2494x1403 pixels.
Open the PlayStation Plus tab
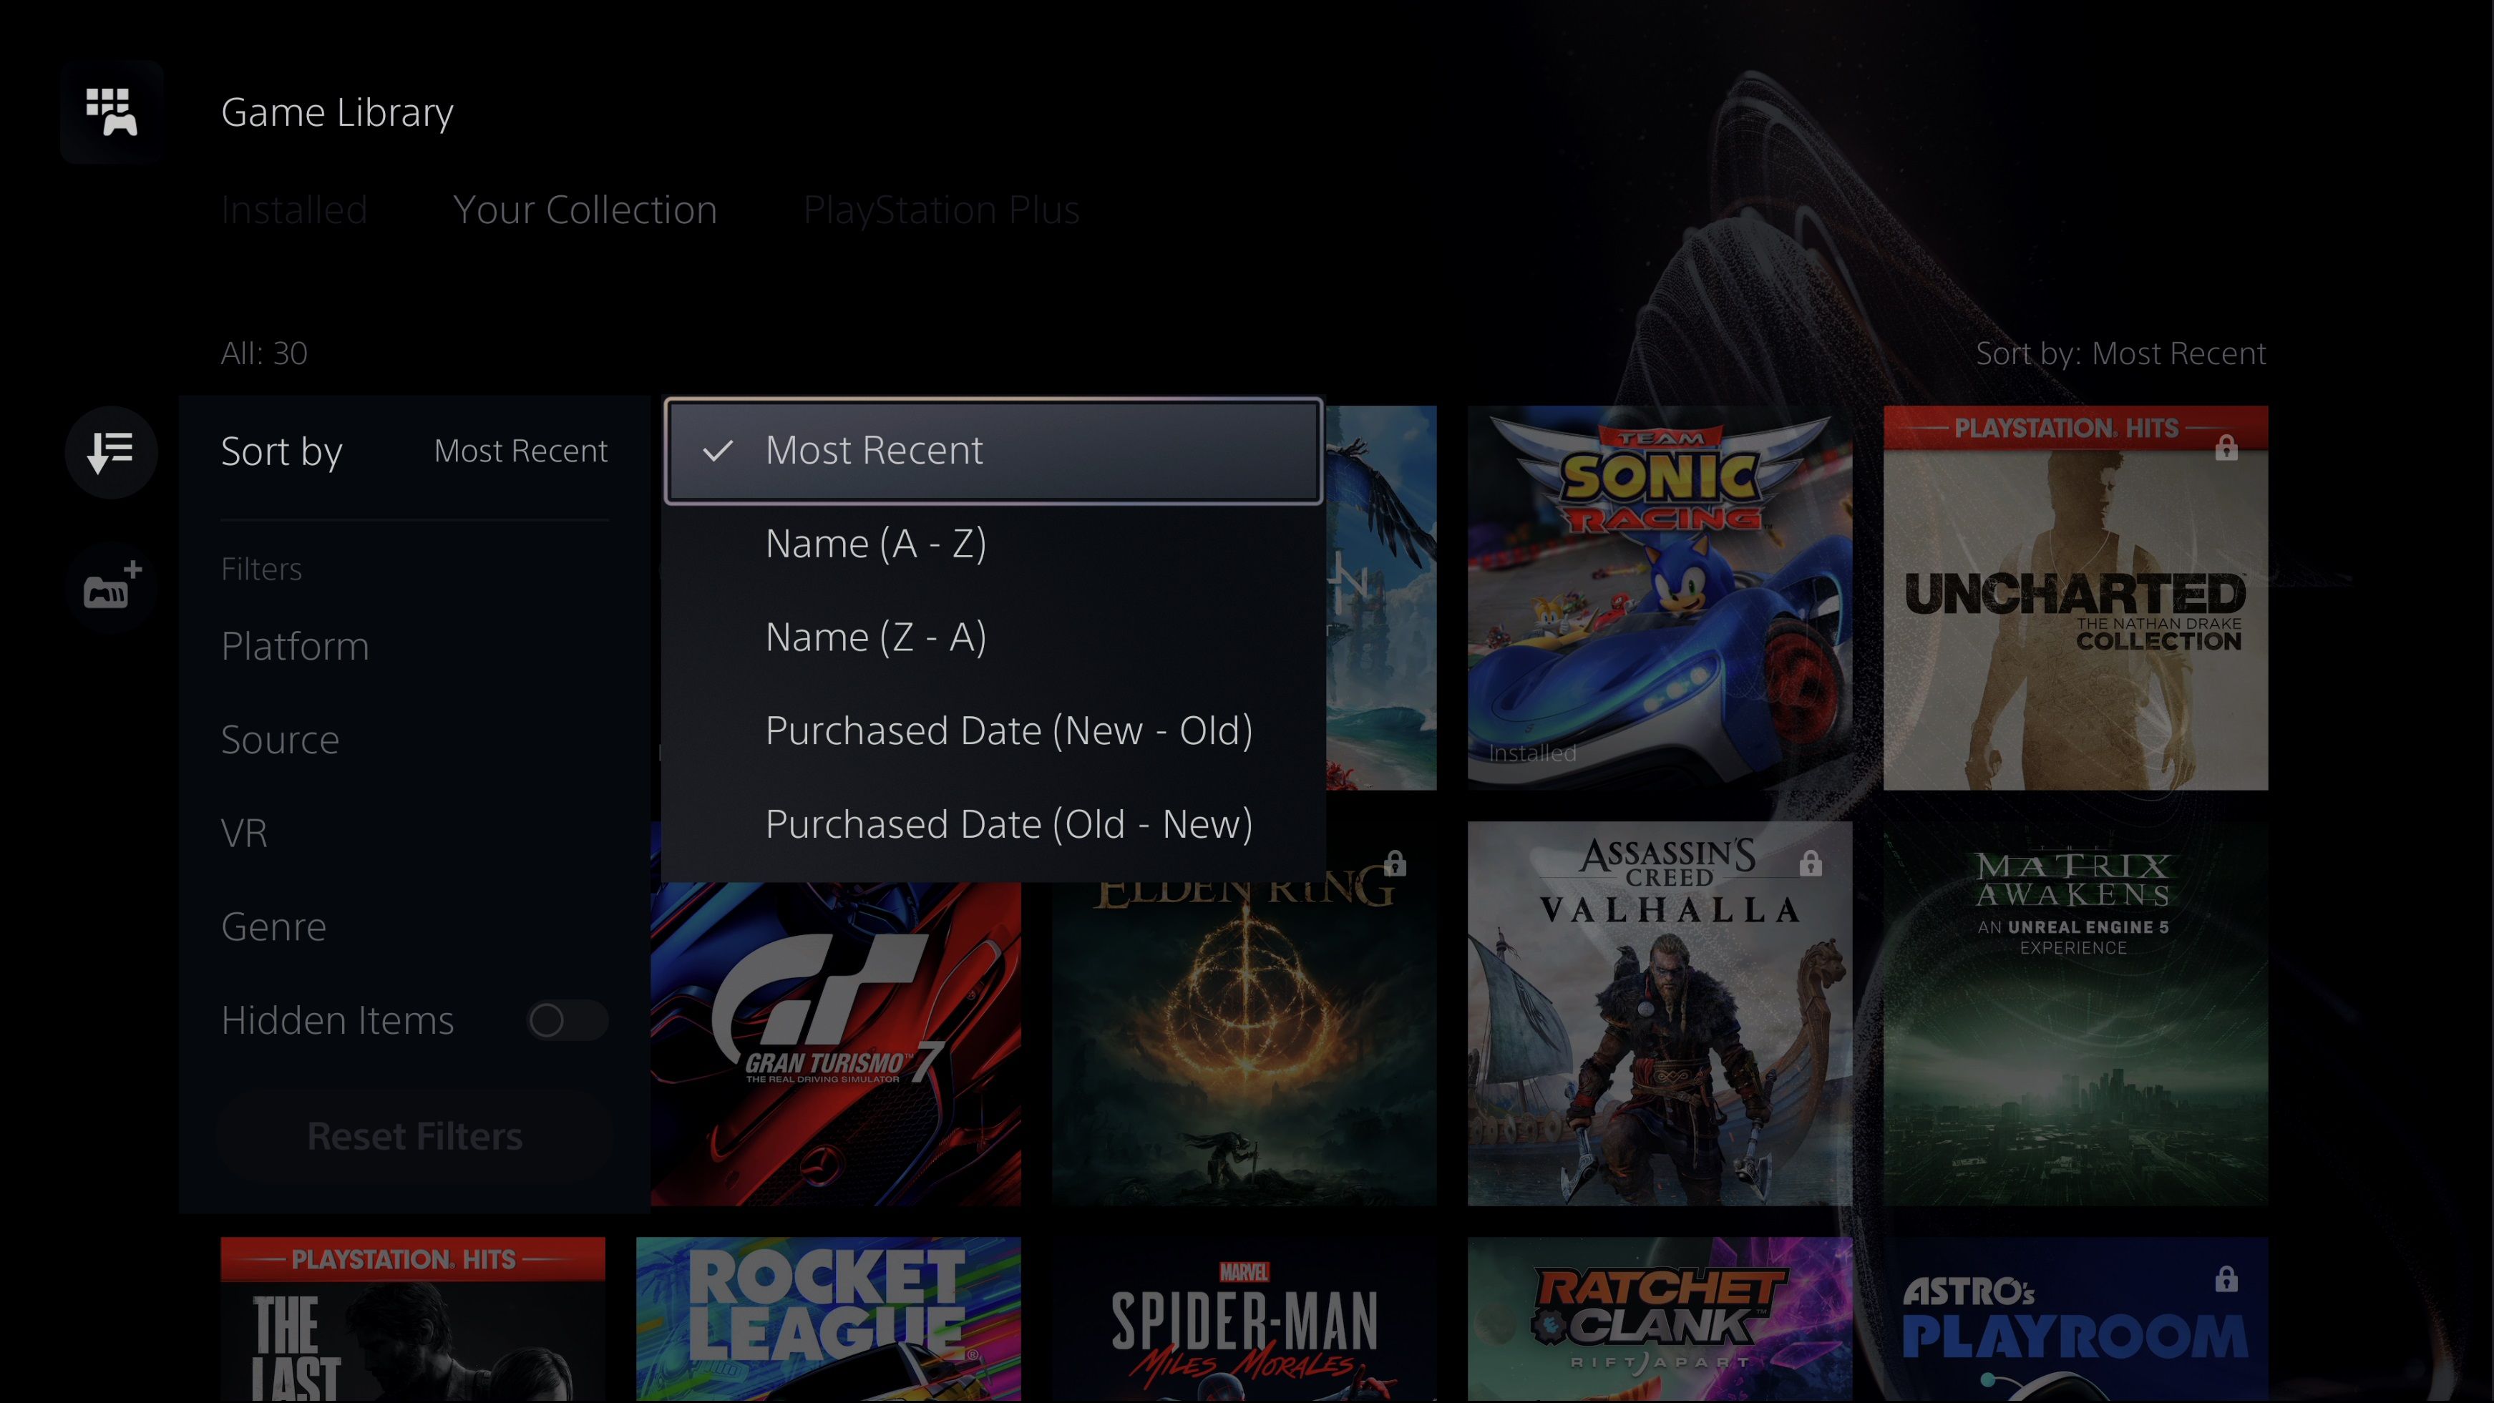coord(941,210)
